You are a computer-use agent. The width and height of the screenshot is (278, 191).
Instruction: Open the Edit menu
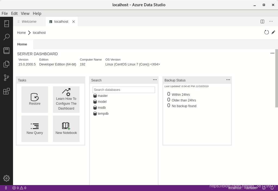coord(14,14)
